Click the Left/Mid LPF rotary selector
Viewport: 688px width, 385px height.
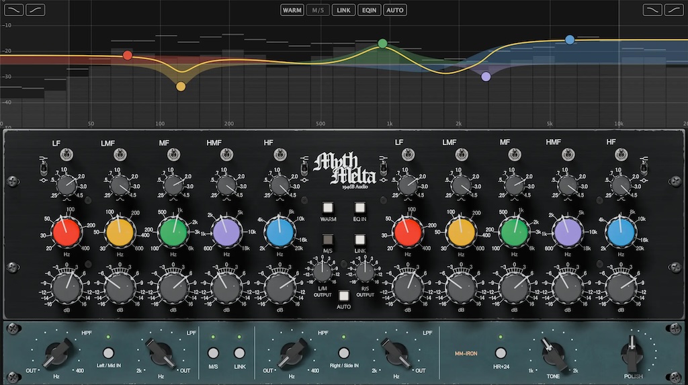click(161, 353)
